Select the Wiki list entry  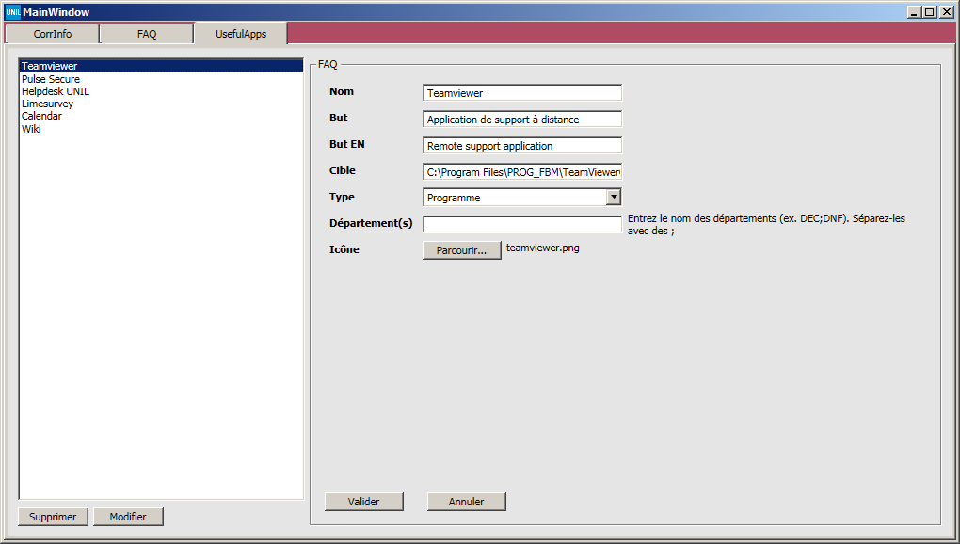tap(31, 129)
